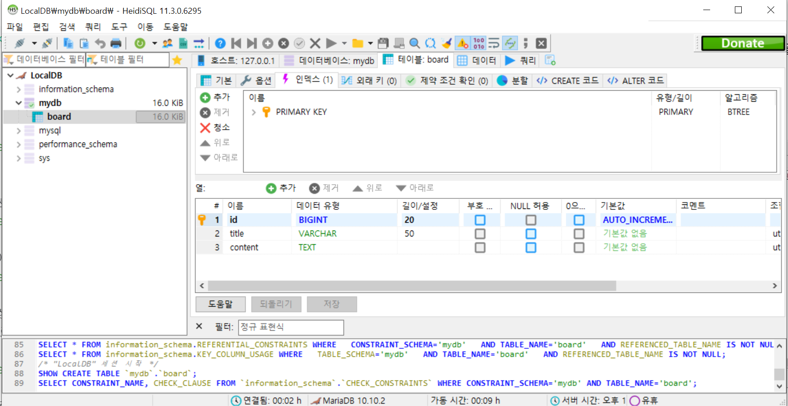788x406 pixels.
Task: Click the 테이블 필터 input box
Action: point(128,60)
